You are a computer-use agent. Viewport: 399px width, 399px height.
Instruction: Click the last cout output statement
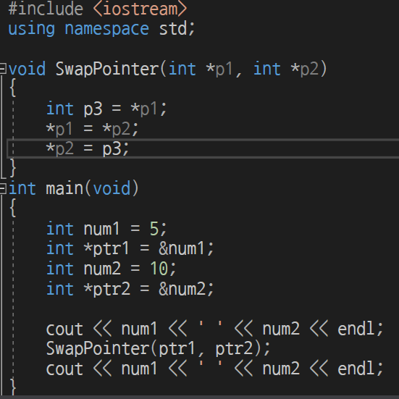click(215, 369)
